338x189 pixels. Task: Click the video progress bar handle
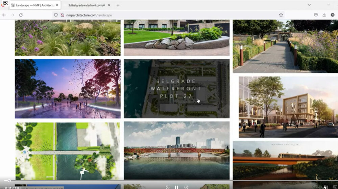(9, 181)
